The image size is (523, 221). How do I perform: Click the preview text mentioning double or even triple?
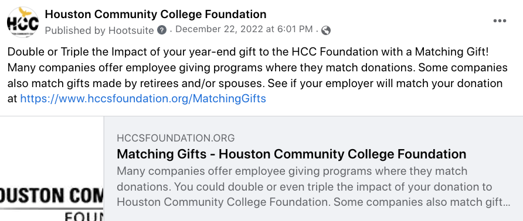coord(304,187)
